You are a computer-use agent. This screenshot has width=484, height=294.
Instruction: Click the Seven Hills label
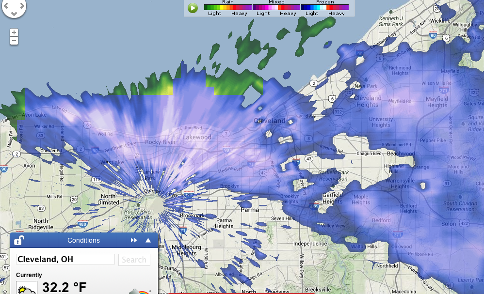pyautogui.click(x=283, y=218)
